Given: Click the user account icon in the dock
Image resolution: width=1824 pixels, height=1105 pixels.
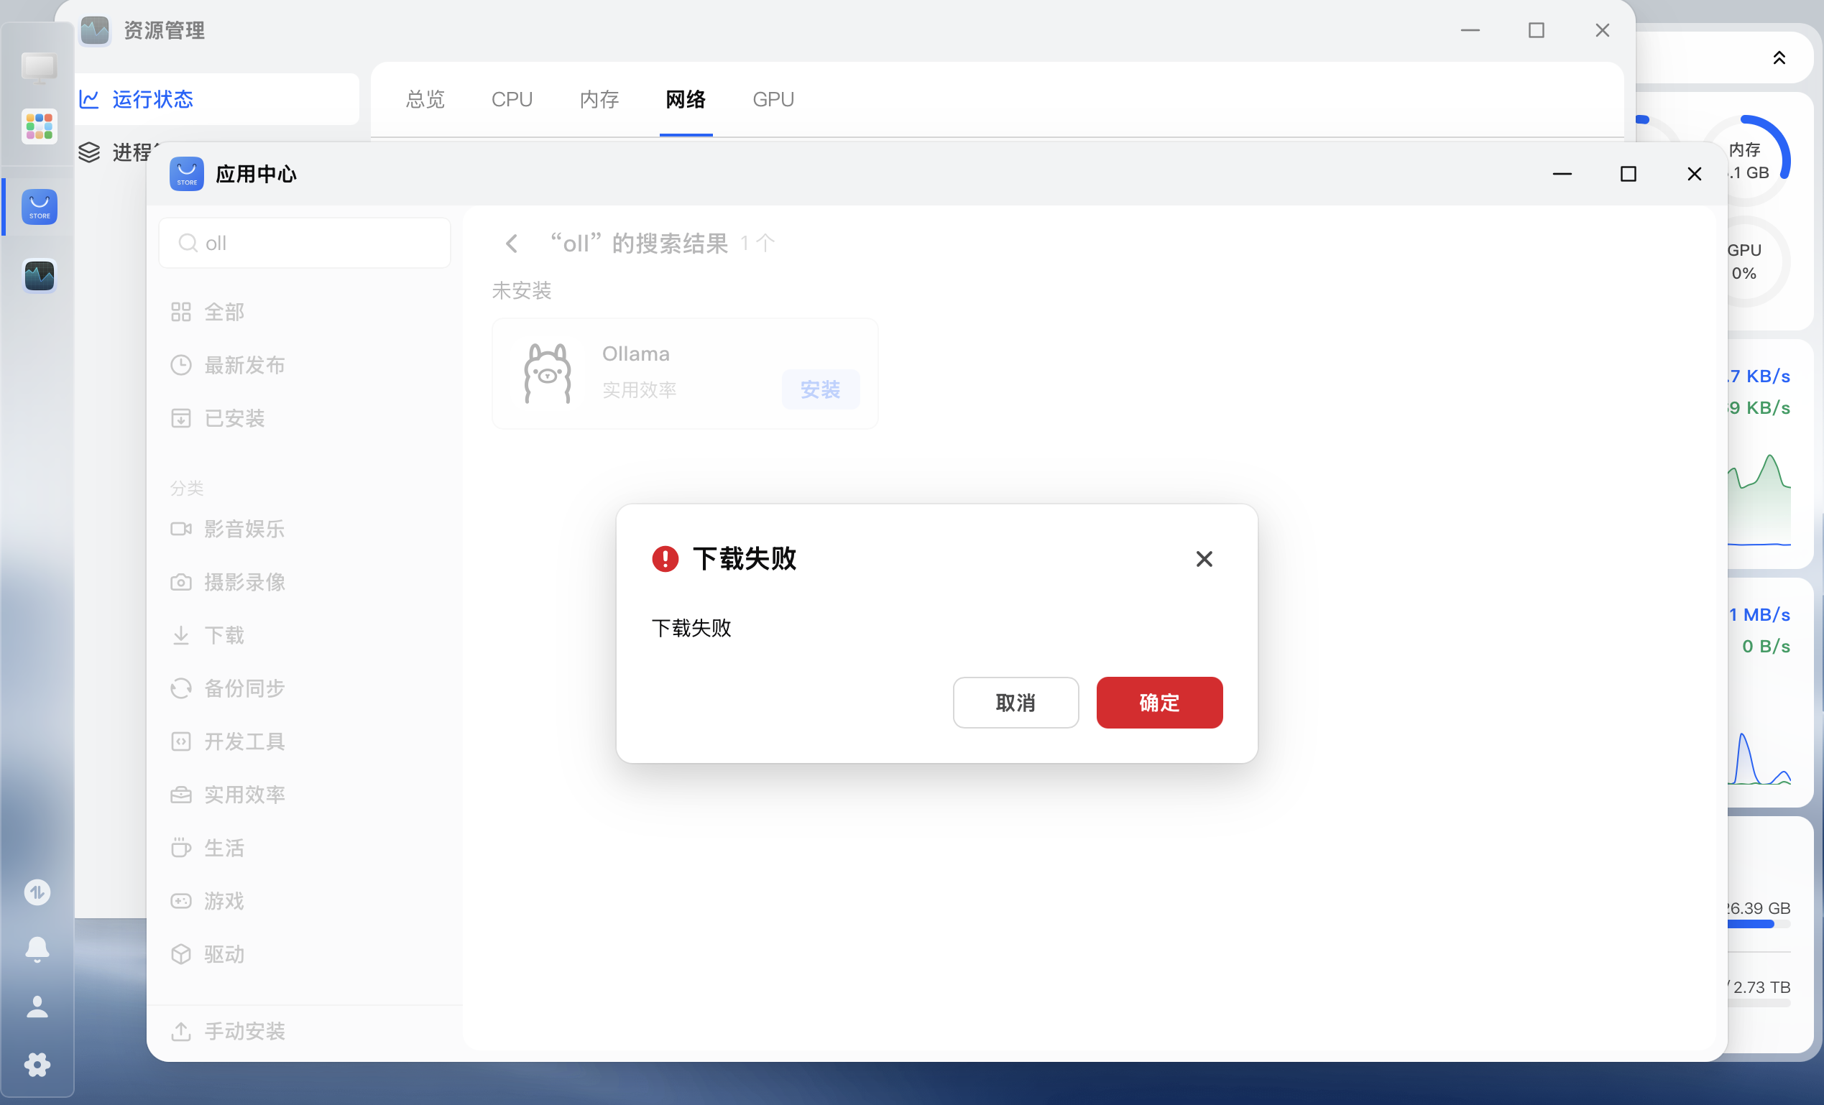Looking at the screenshot, I should pos(37,1007).
